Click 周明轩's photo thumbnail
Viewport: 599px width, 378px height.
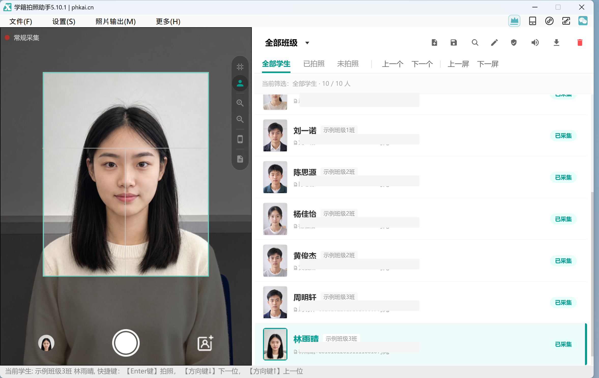275,302
